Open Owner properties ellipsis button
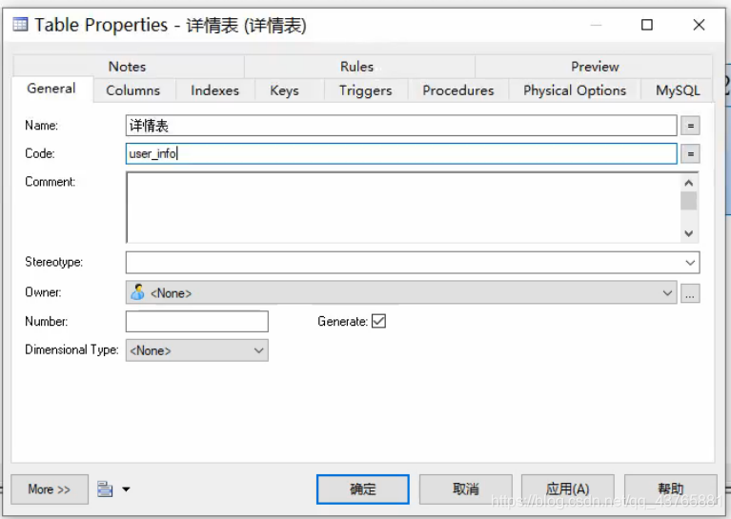Viewport: 731px width, 519px height. [x=690, y=293]
